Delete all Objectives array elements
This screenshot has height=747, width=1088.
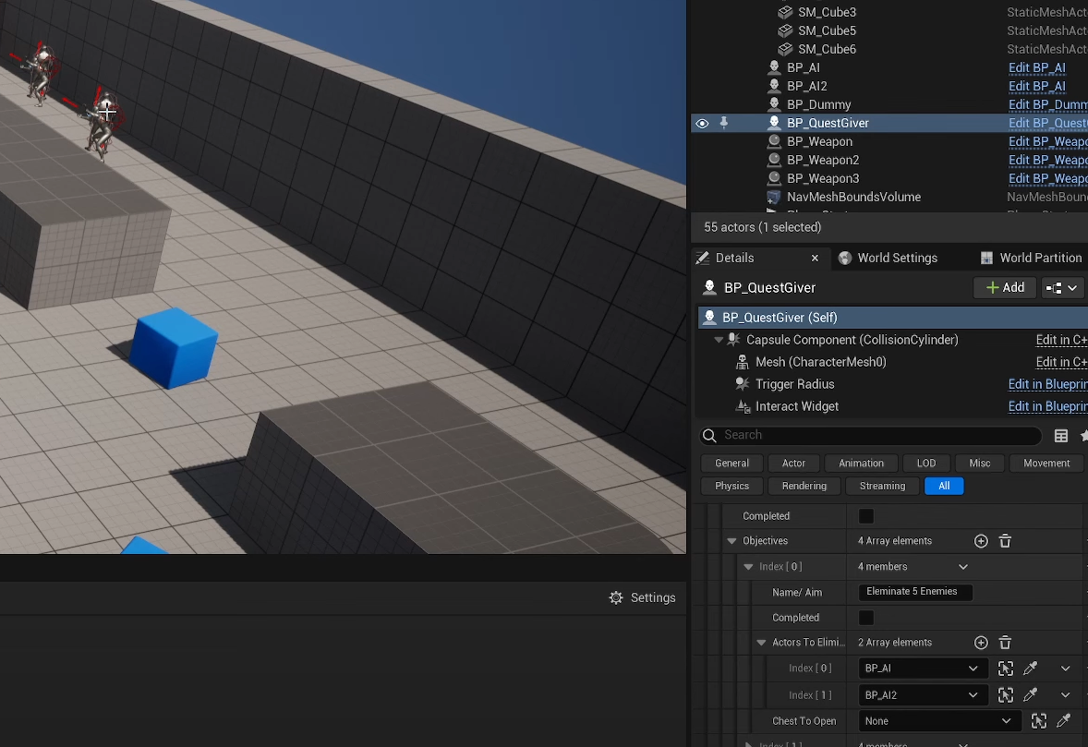(x=1005, y=541)
